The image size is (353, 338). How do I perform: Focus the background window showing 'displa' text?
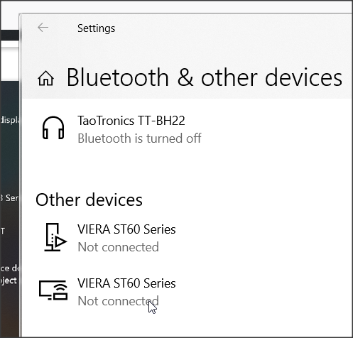click(x=9, y=120)
